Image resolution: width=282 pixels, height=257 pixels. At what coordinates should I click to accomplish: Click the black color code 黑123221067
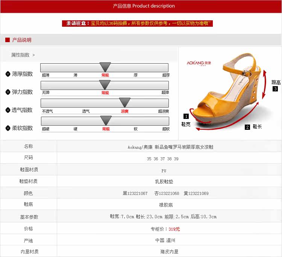coord(135,193)
